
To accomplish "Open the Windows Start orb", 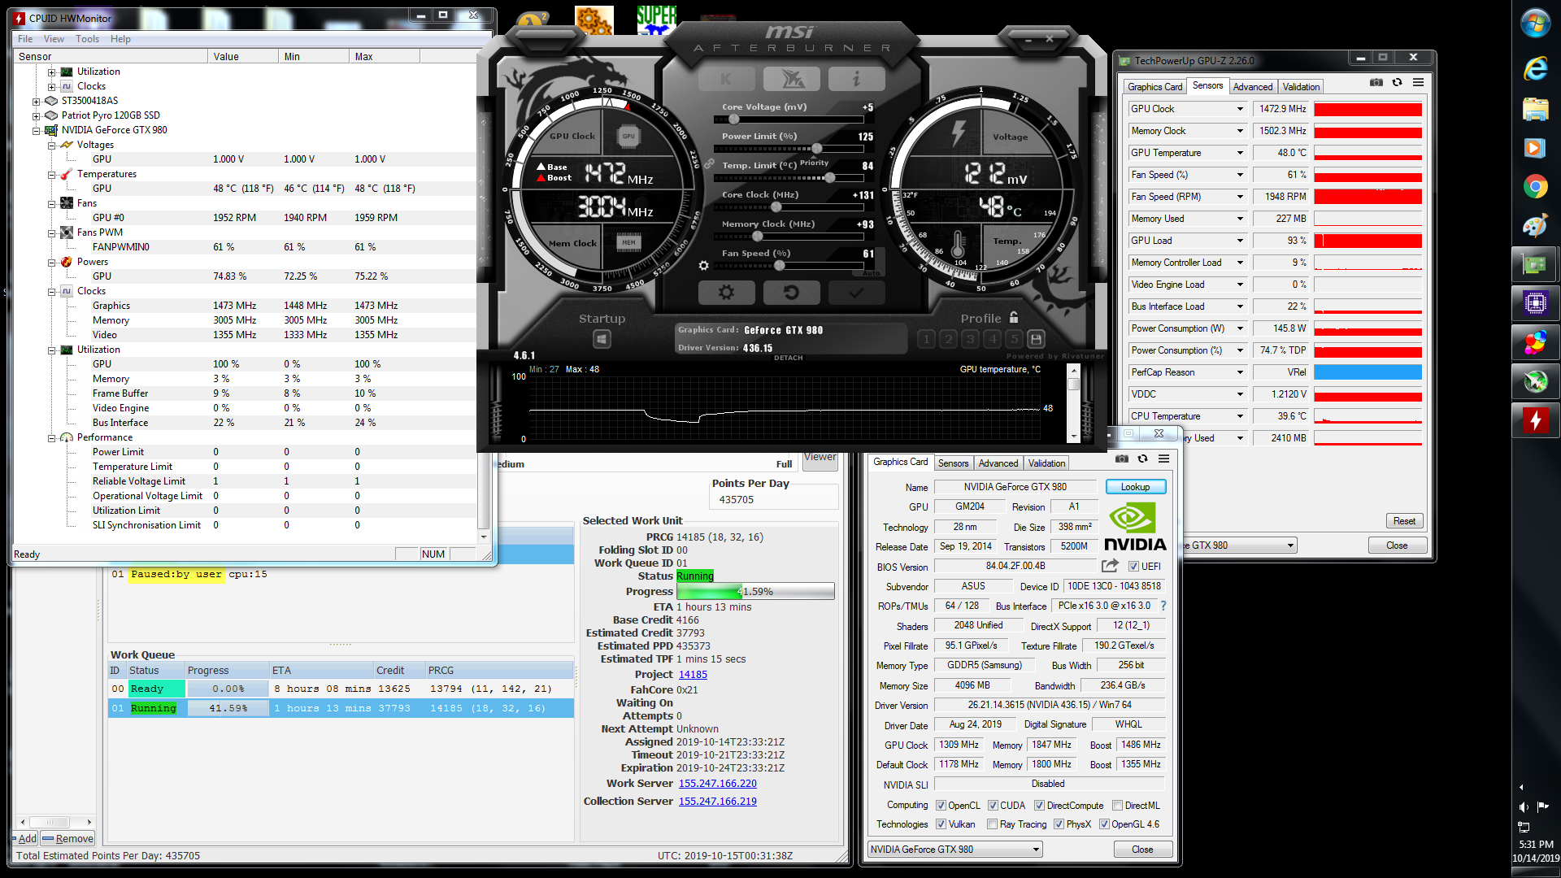I will point(1535,24).
